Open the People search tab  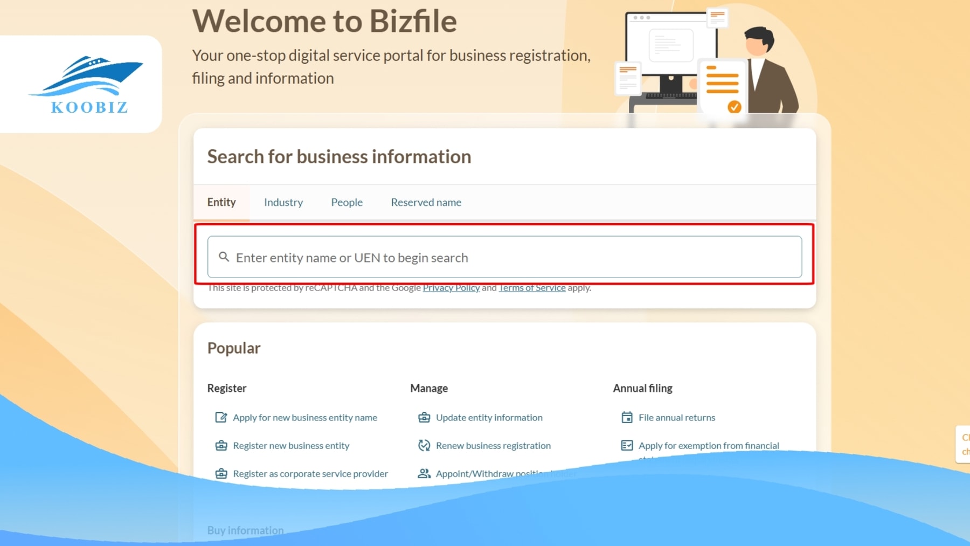click(347, 202)
